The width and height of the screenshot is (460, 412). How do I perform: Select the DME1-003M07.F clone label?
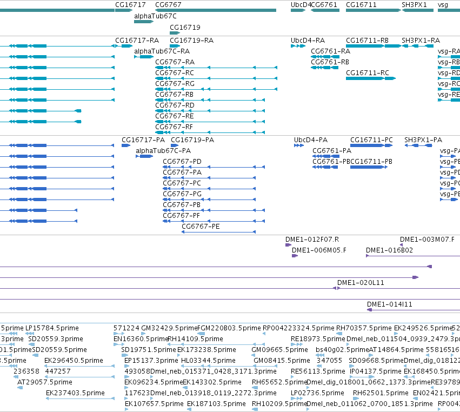tap(427, 240)
